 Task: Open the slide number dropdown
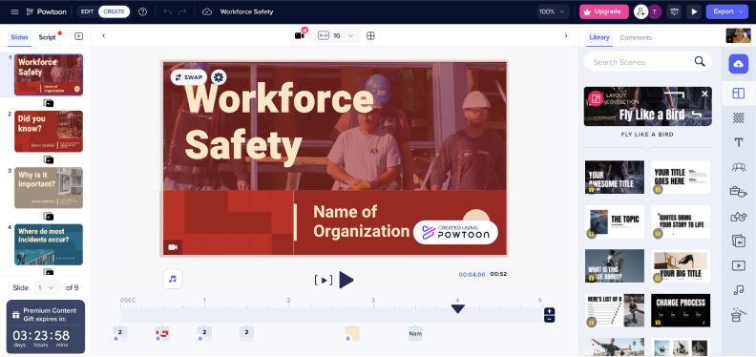pos(47,287)
